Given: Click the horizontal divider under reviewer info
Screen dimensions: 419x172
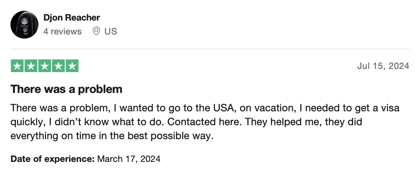Looking at the screenshot, I should [x=209, y=49].
